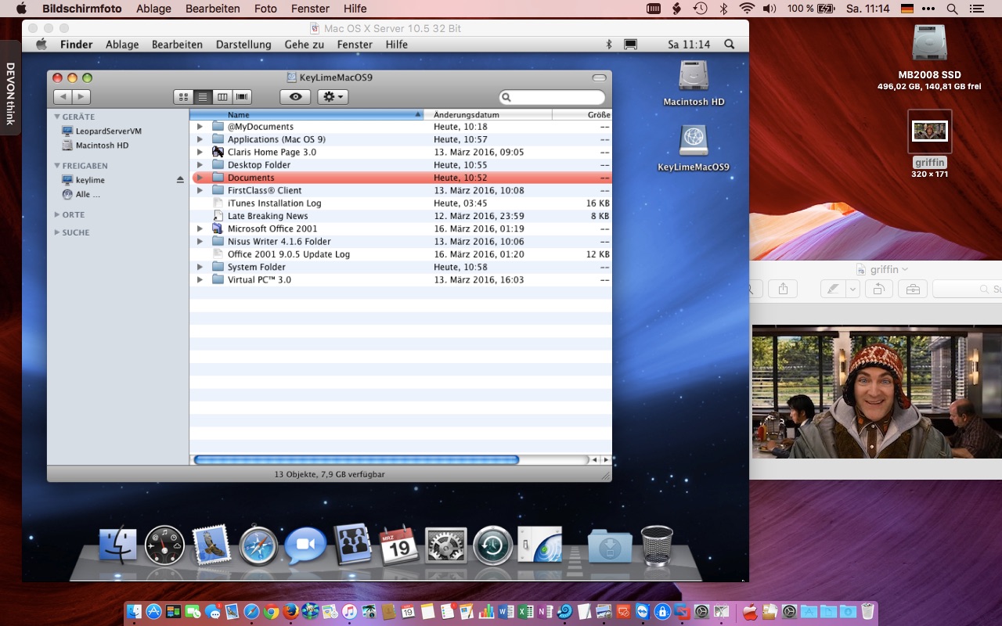Image resolution: width=1002 pixels, height=626 pixels.
Task: Select the iTunes Installation Log file
Action: (x=401, y=203)
